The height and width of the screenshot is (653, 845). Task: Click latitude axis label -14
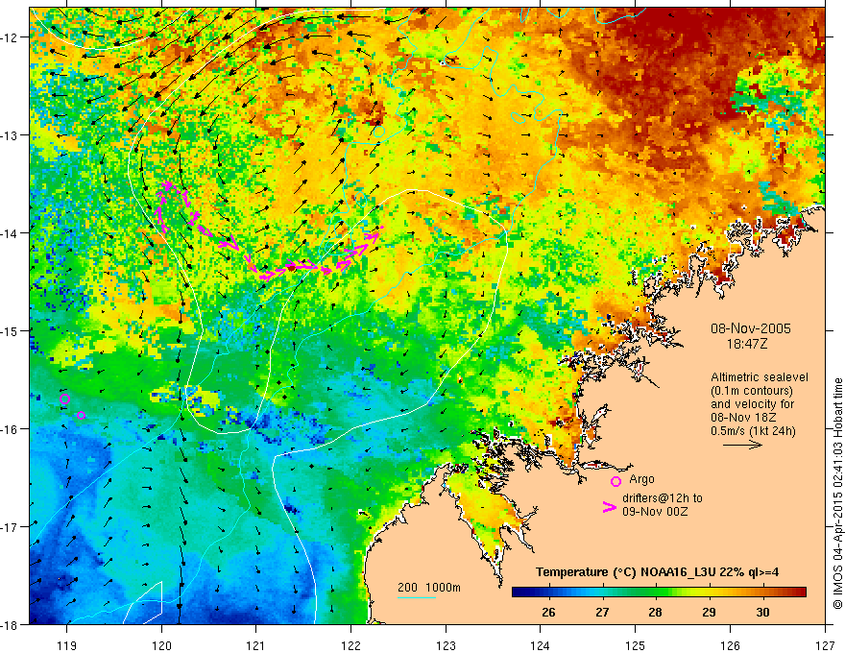(x=9, y=233)
